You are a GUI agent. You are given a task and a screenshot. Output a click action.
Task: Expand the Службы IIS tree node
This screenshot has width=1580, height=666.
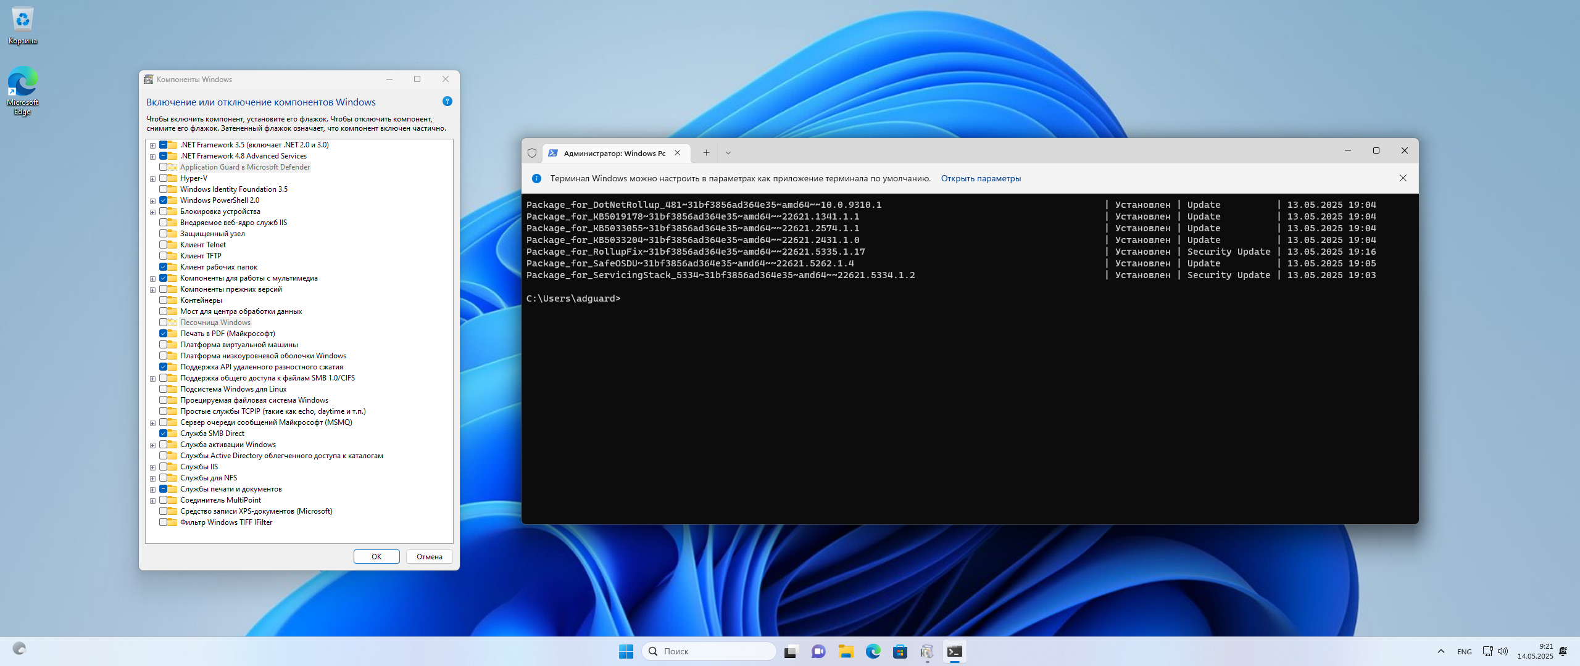(x=152, y=467)
